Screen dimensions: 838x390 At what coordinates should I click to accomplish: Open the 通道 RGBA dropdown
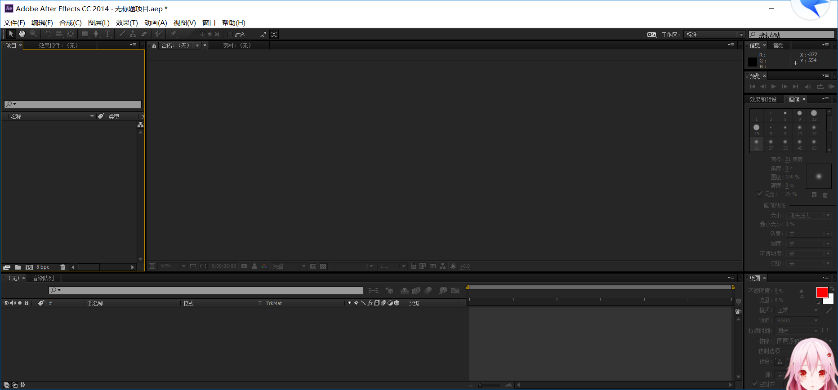[797, 320]
